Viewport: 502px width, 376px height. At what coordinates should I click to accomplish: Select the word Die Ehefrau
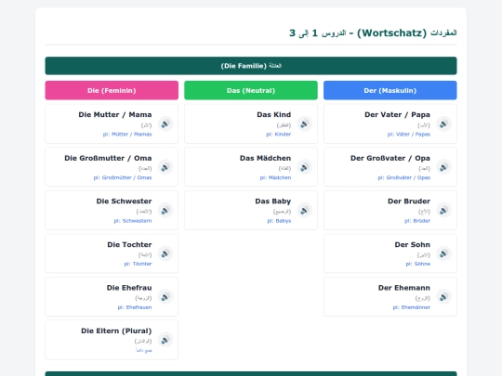coord(129,288)
